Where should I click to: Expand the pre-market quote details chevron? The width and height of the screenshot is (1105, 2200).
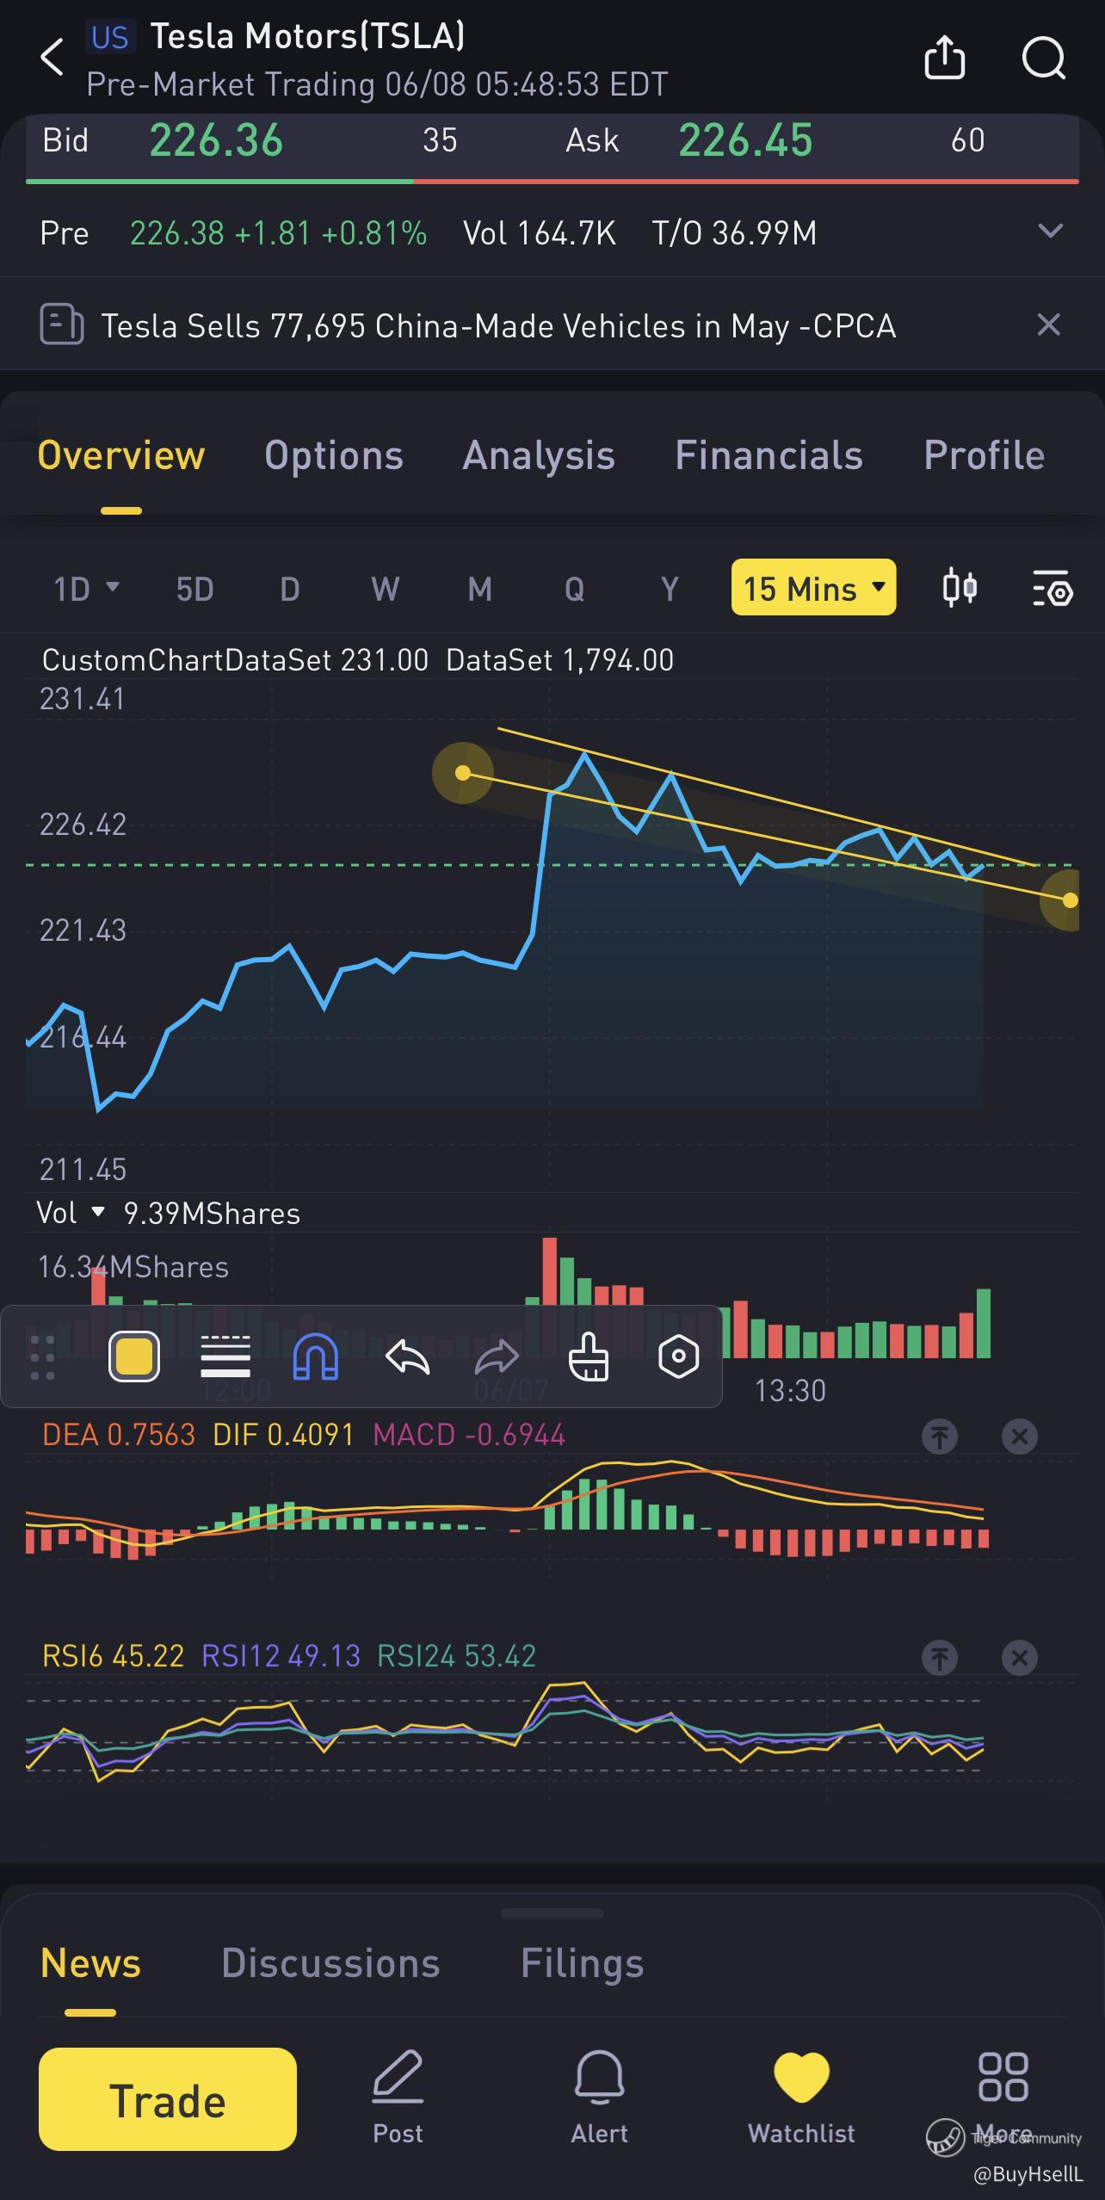coord(1050,231)
